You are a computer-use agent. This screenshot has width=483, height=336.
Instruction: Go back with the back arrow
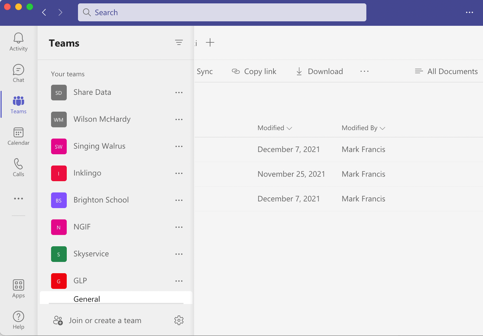tap(44, 12)
